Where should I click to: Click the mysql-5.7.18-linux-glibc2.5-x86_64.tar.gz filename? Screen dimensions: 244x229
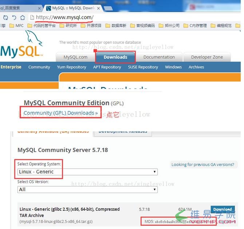click(x=56, y=221)
